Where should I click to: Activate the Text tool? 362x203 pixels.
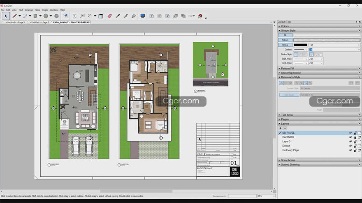(74, 16)
